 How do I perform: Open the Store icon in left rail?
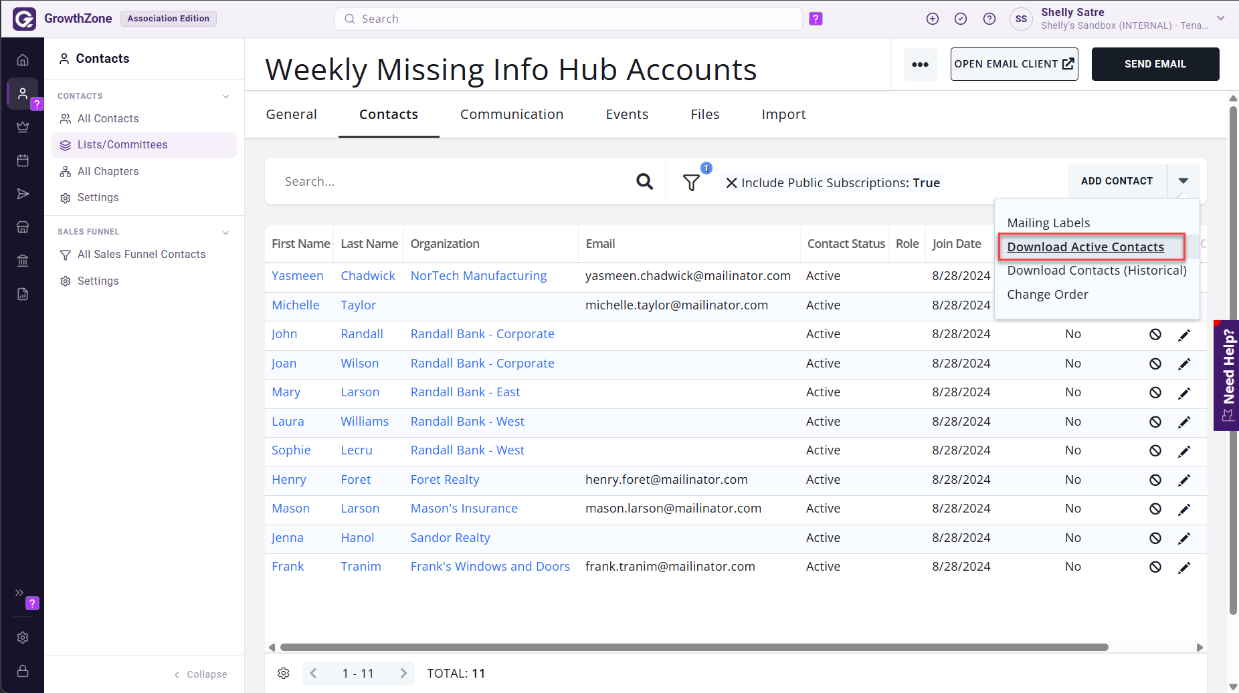pyautogui.click(x=23, y=227)
